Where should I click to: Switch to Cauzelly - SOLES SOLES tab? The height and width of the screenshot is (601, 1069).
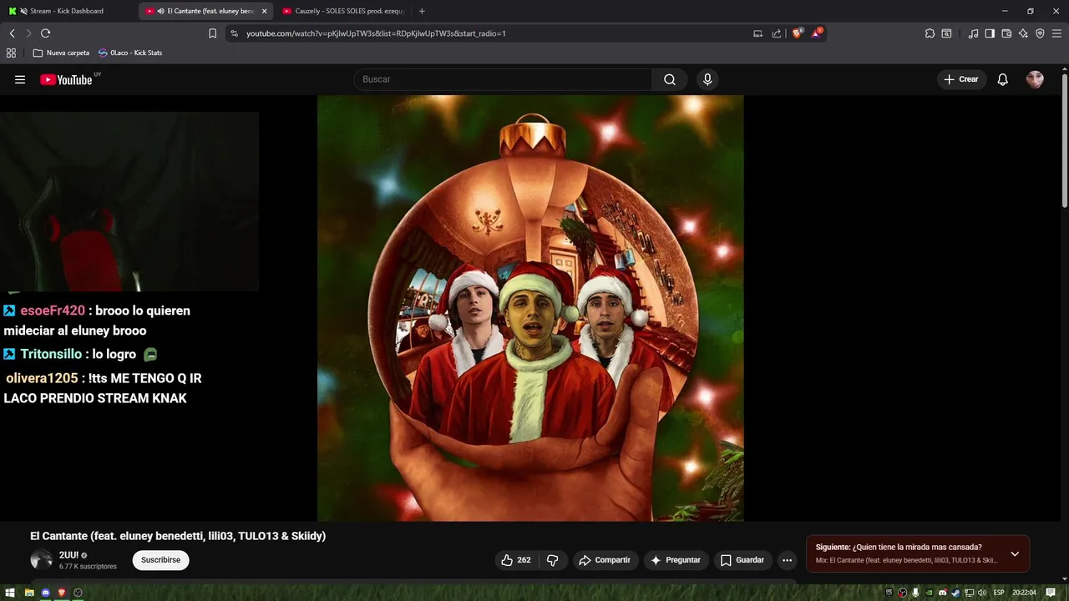coord(344,11)
